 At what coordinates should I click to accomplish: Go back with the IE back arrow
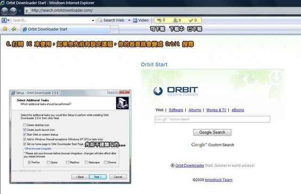[5, 11]
